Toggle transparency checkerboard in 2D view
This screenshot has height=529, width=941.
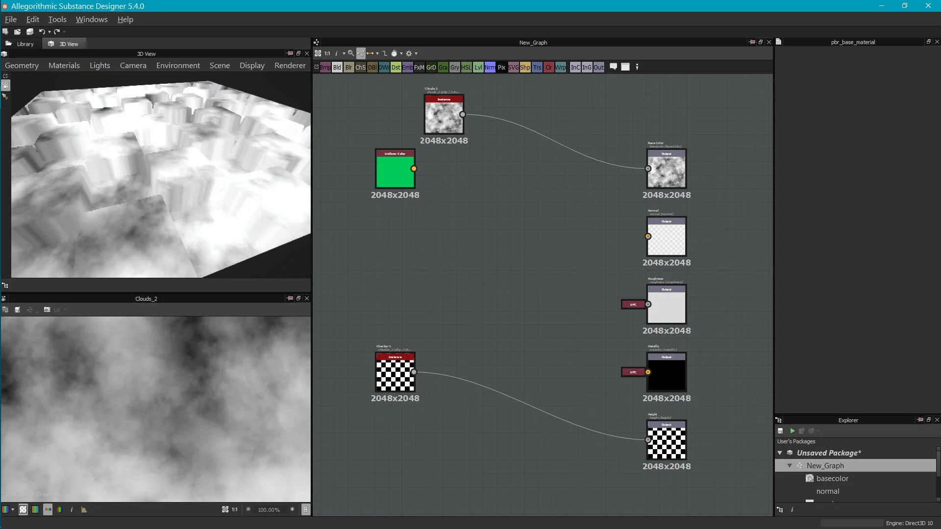tap(23, 509)
